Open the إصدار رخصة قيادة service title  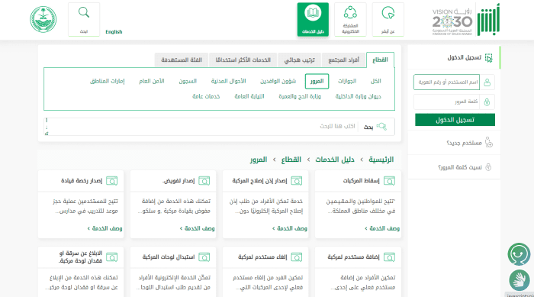click(x=82, y=181)
